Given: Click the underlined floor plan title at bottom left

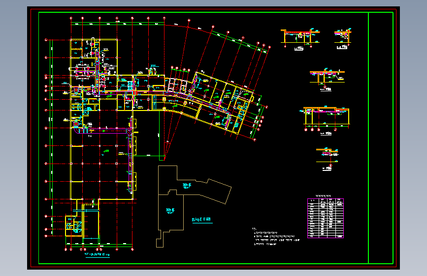Looking at the screenshot, I should [x=97, y=254].
